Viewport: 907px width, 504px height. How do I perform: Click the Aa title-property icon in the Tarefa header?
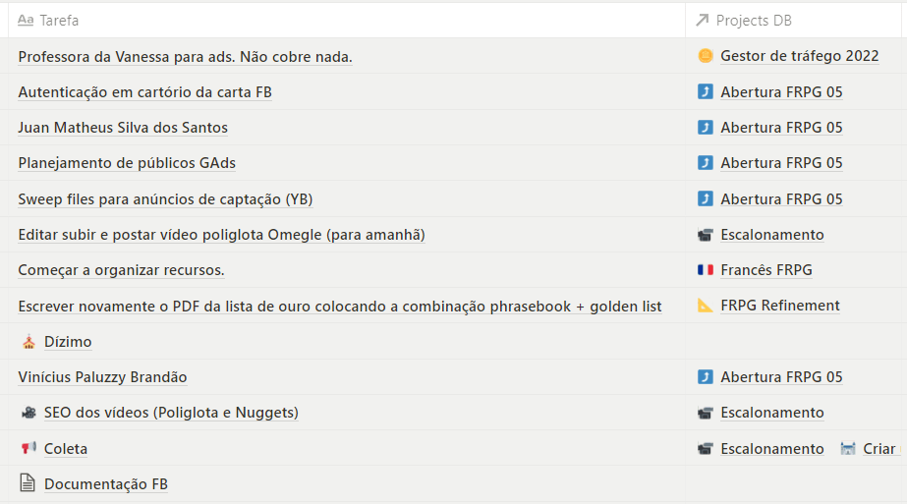[x=26, y=20]
